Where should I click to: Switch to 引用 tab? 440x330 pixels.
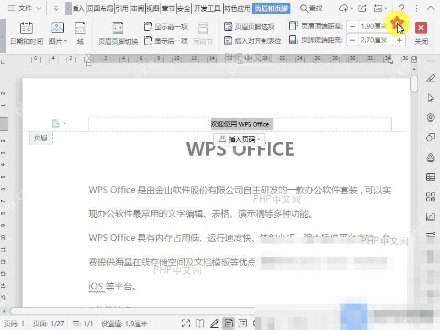click(x=122, y=9)
